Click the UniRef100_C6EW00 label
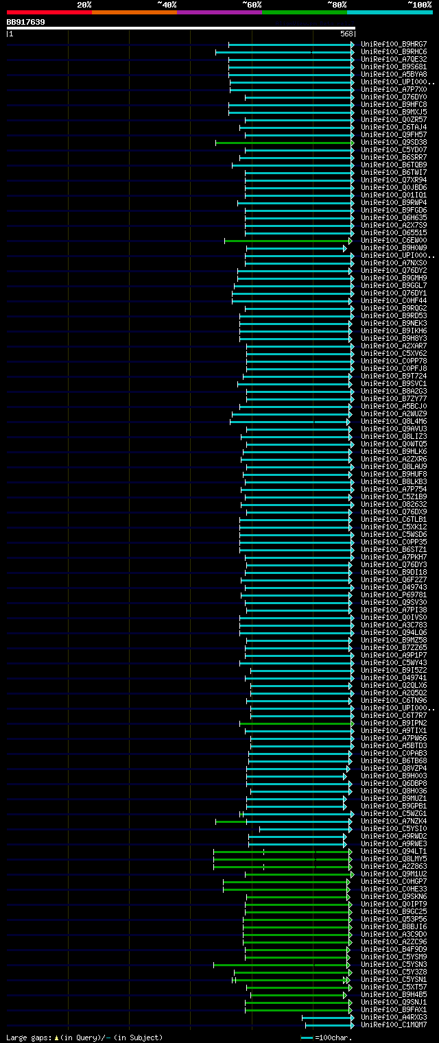This screenshot has height=1043, width=439. (393, 240)
